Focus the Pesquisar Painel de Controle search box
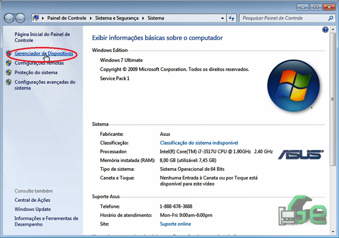Viewport: 339px width, 238px height. [283, 18]
